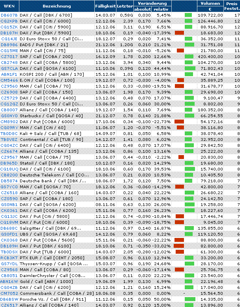Screen dimensions: 240x307
Task: Open WKN link CZ9567
Action: point(9,157)
